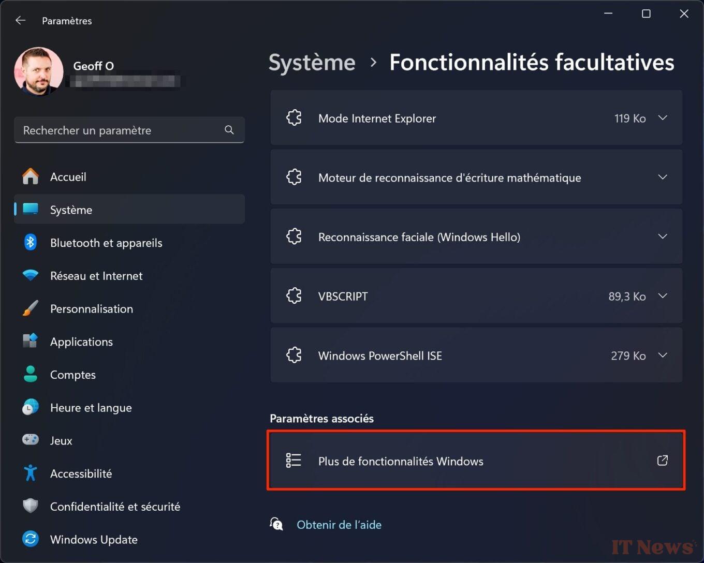Expand Windows PowerShell ISE details
Screen dimensions: 704x563
pyautogui.click(x=663, y=355)
